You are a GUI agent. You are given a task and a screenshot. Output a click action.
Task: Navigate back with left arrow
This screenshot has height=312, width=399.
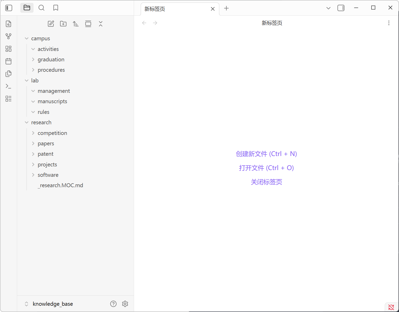tap(144, 23)
